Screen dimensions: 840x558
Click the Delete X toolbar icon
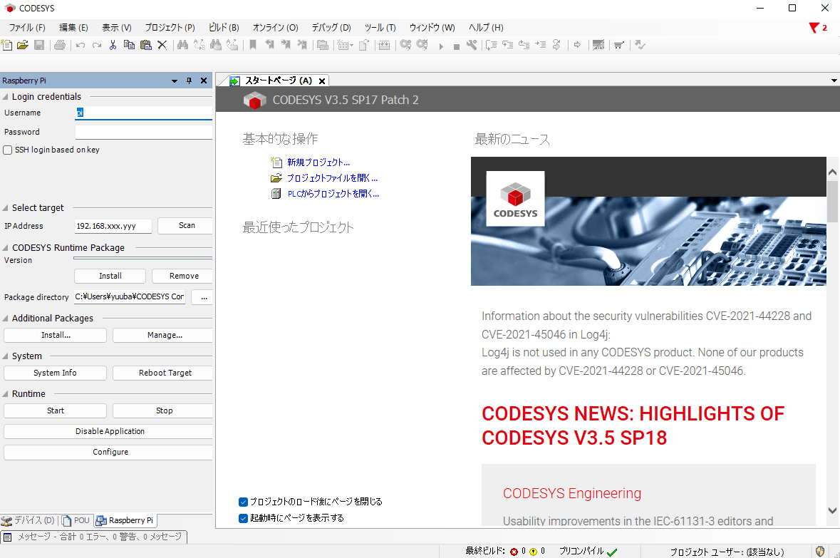(x=162, y=45)
